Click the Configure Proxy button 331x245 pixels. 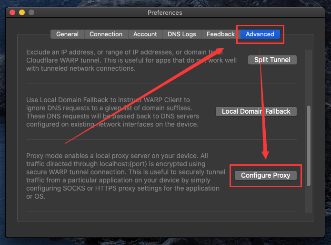point(265,175)
